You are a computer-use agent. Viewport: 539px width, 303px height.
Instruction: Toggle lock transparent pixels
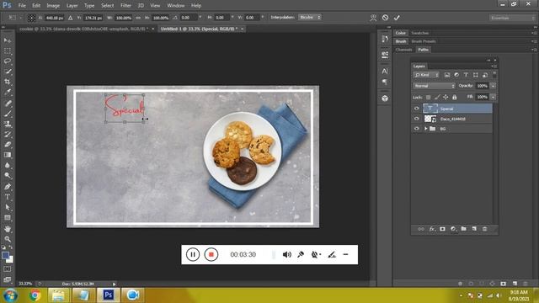(x=429, y=98)
